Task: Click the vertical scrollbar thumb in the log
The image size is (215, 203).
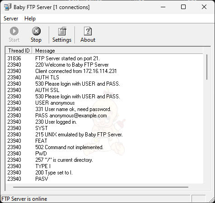Action: (x=207, y=67)
